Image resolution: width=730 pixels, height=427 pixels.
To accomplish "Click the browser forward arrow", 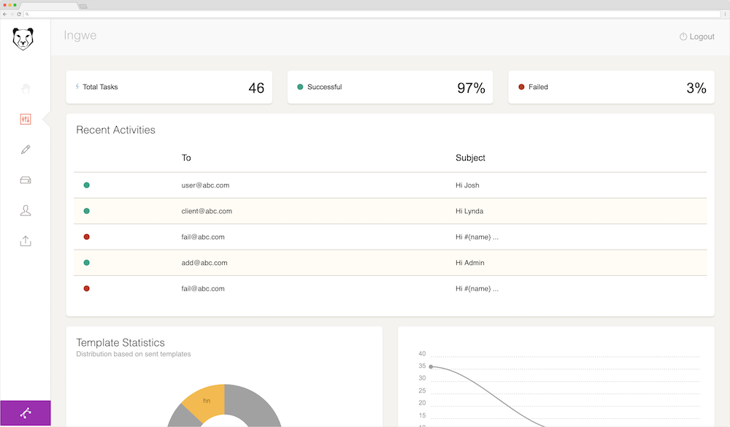I will click(12, 14).
